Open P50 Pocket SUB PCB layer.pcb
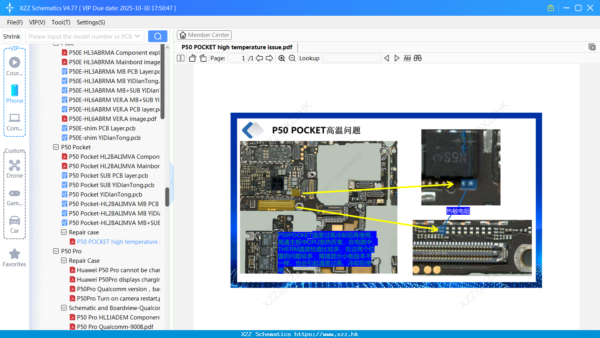Image resolution: width=600 pixels, height=338 pixels. click(x=105, y=175)
